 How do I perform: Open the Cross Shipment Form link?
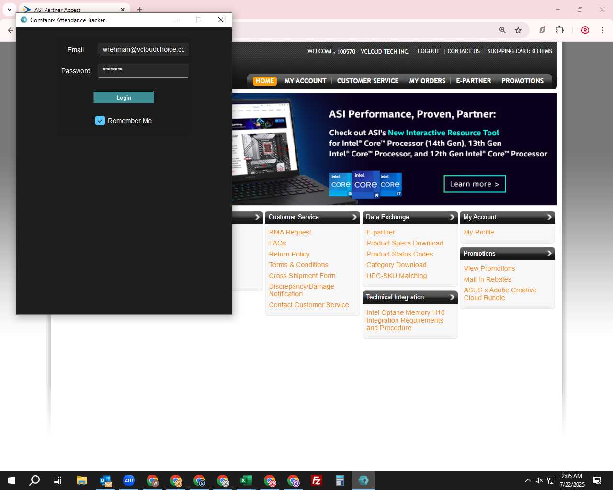pos(302,276)
